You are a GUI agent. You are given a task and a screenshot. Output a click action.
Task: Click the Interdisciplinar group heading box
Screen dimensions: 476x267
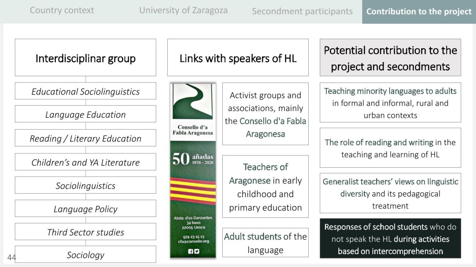86,58
